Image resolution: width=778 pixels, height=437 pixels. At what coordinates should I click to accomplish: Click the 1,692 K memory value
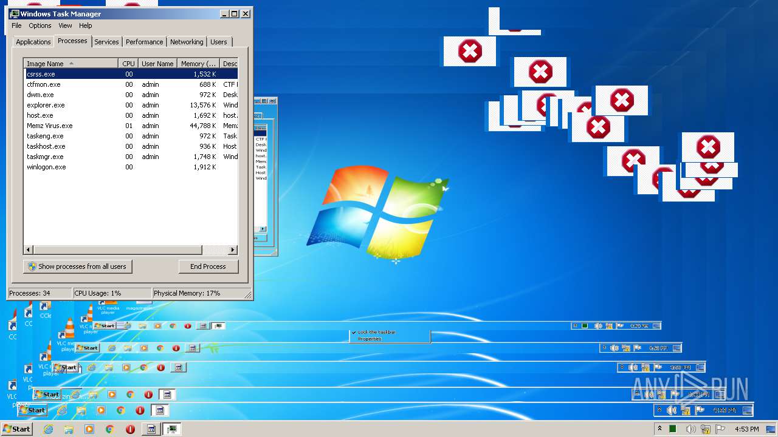(x=205, y=115)
